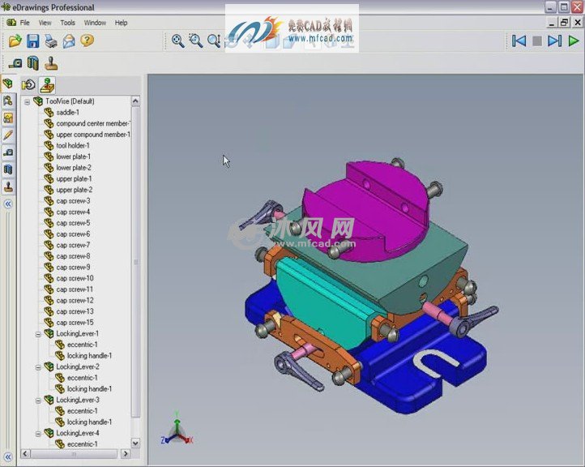The height and width of the screenshot is (467, 585).
Task: Collapse the LockingLever-3 node
Action: pyautogui.click(x=38, y=401)
